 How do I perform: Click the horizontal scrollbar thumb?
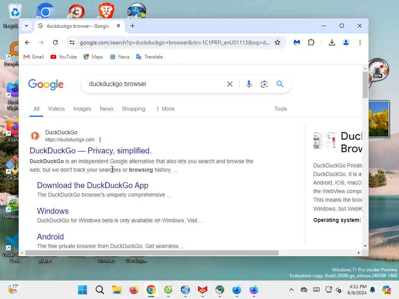pyautogui.click(x=152, y=253)
